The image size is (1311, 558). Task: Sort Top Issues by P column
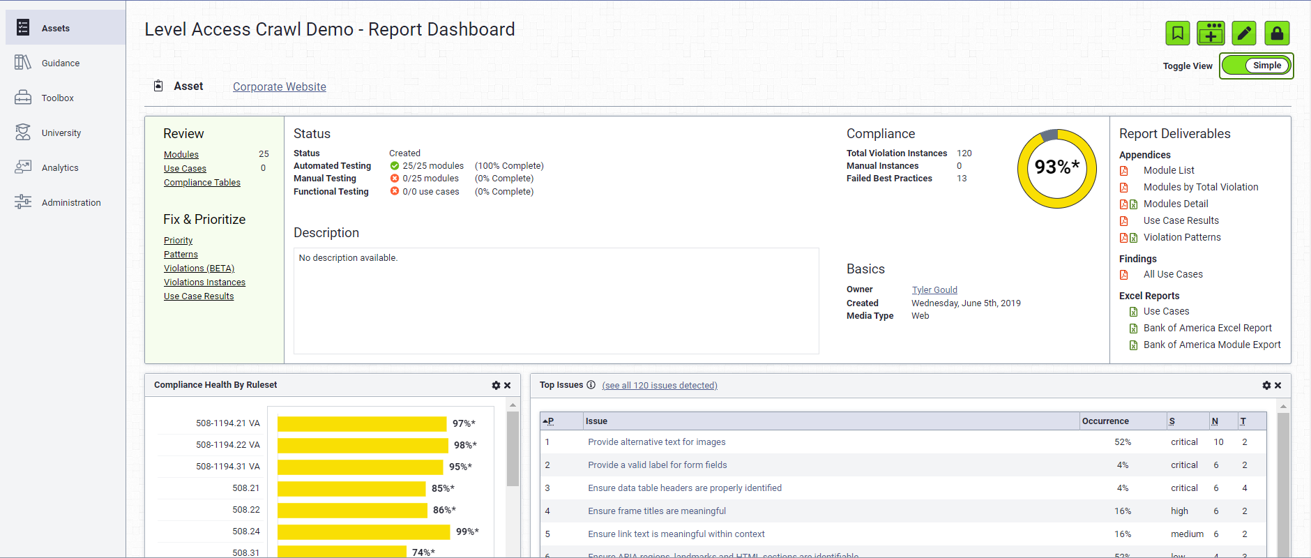(x=549, y=421)
